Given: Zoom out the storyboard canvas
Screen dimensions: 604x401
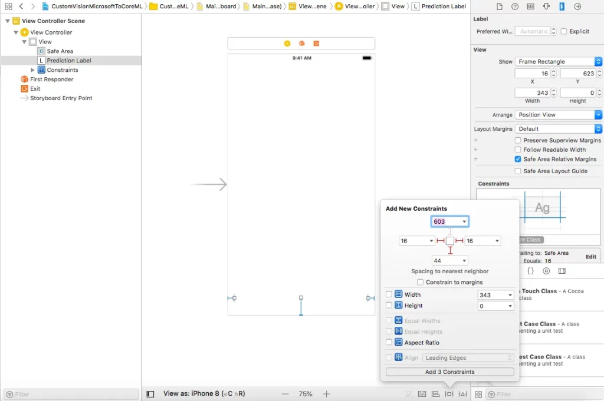Looking at the screenshot, I should point(285,394).
